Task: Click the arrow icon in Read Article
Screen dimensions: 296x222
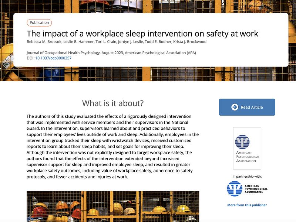Action: pos(235,107)
